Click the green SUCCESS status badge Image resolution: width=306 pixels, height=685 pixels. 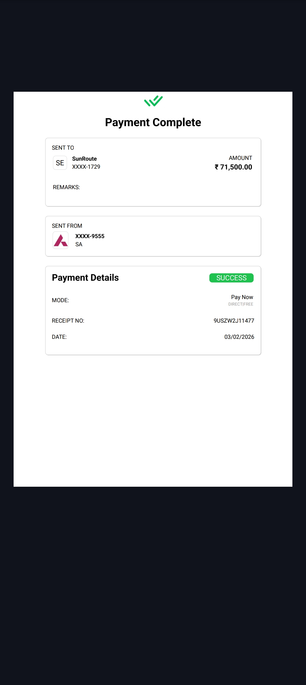click(231, 278)
